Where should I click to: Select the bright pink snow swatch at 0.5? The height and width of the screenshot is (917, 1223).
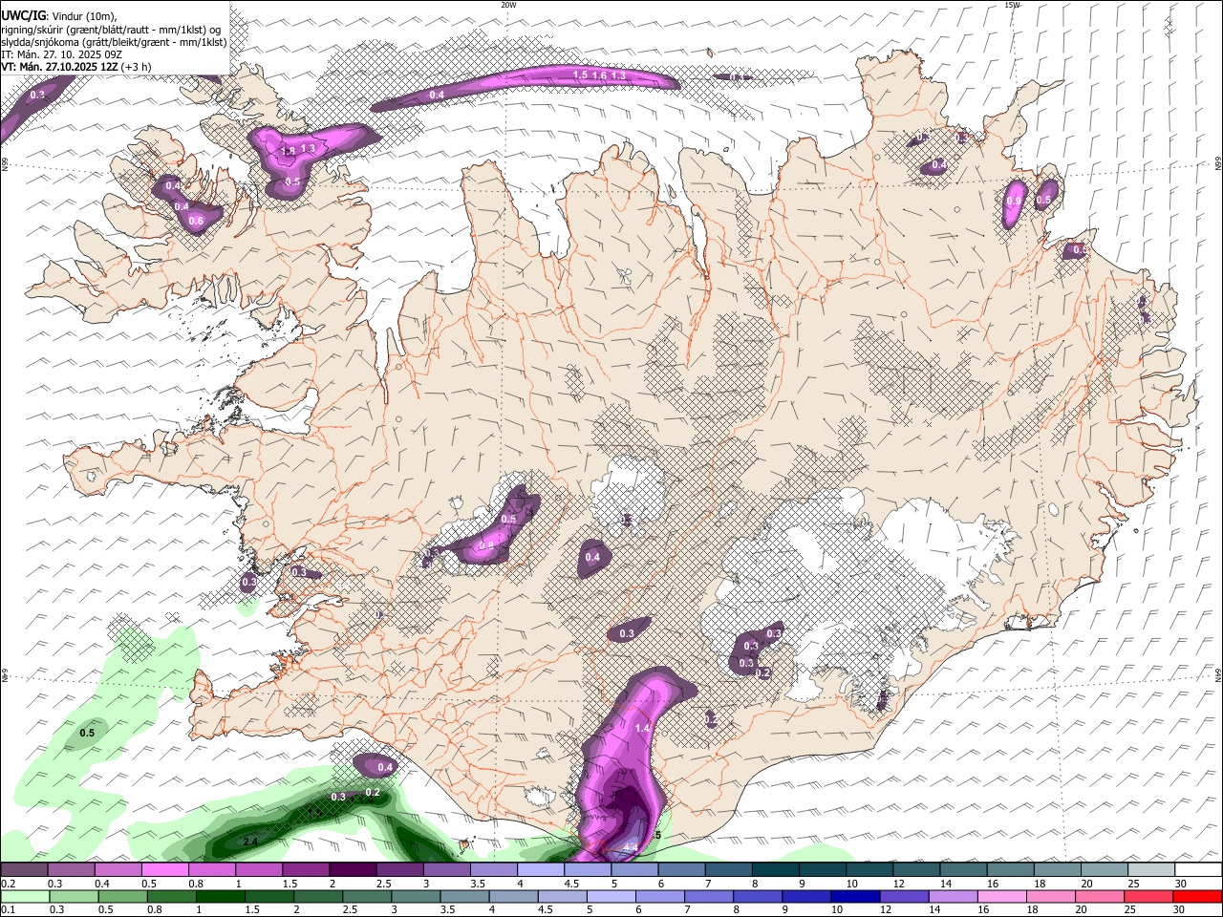pos(164,870)
